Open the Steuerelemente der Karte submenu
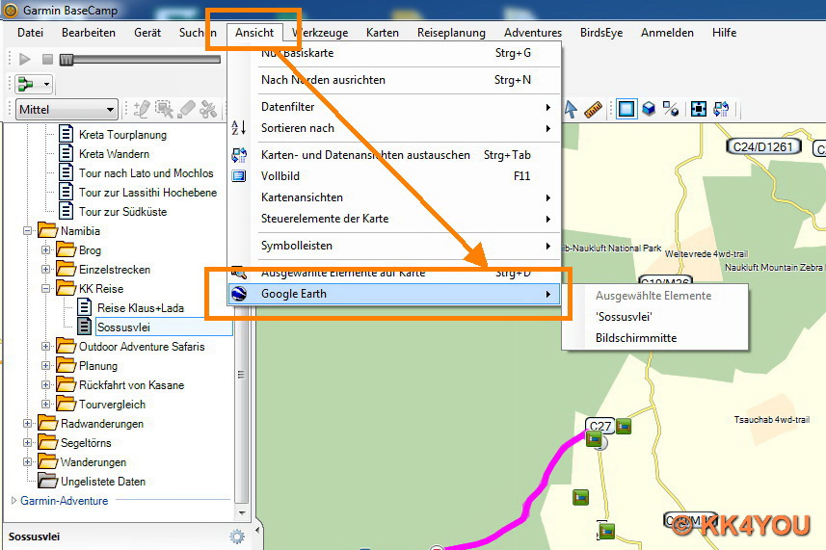Image resolution: width=826 pixels, height=550 pixels. click(395, 219)
